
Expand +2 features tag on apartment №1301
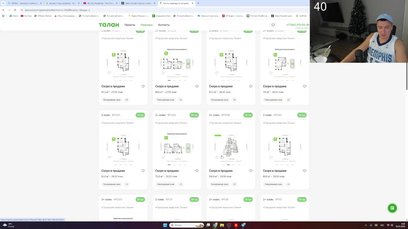(x=288, y=184)
